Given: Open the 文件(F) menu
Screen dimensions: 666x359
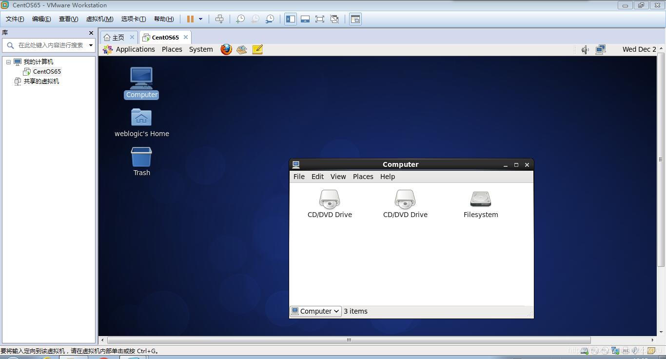Looking at the screenshot, I should pyautogui.click(x=15, y=19).
